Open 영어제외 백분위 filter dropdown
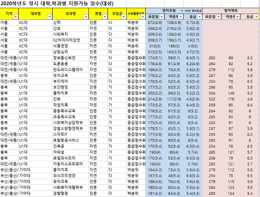260x197 pixels. click(x=238, y=17)
